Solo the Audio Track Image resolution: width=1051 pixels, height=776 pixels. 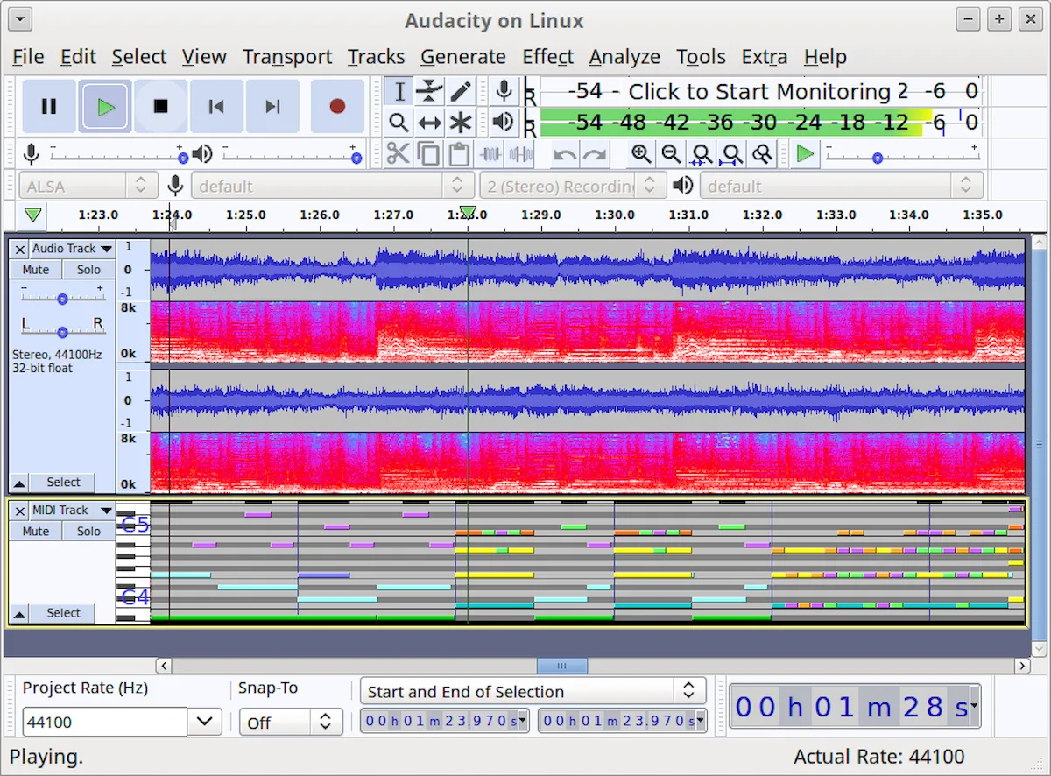(88, 269)
